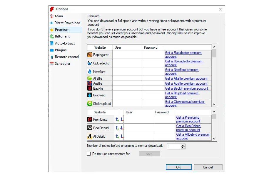The image size is (274, 179).
Task: Click the Premiumto site icon
Action: [x=90, y=119]
